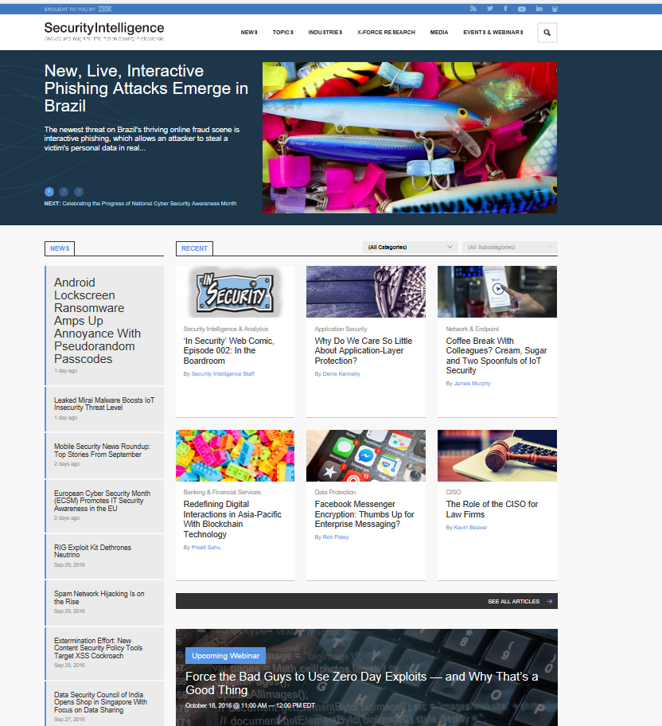Click the last social icon after LinkedIn
The image size is (662, 726).
(x=555, y=9)
